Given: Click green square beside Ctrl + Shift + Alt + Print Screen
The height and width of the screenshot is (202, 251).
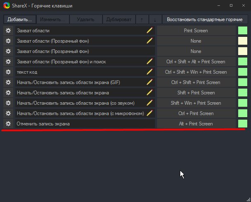Looking at the screenshot, I should click(243, 62).
